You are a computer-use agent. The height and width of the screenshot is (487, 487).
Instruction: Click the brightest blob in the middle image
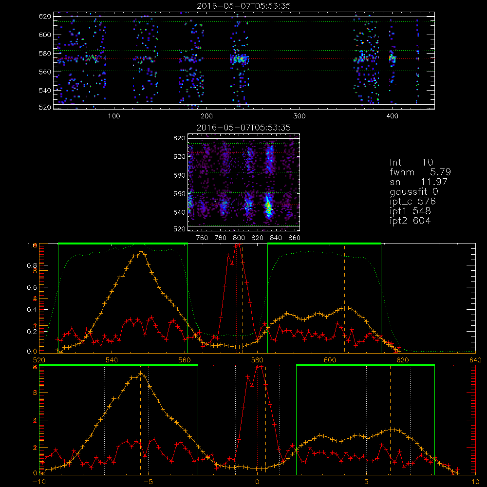(268, 207)
